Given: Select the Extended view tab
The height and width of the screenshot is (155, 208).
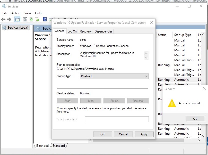Looking at the screenshot, I should click(42, 145).
